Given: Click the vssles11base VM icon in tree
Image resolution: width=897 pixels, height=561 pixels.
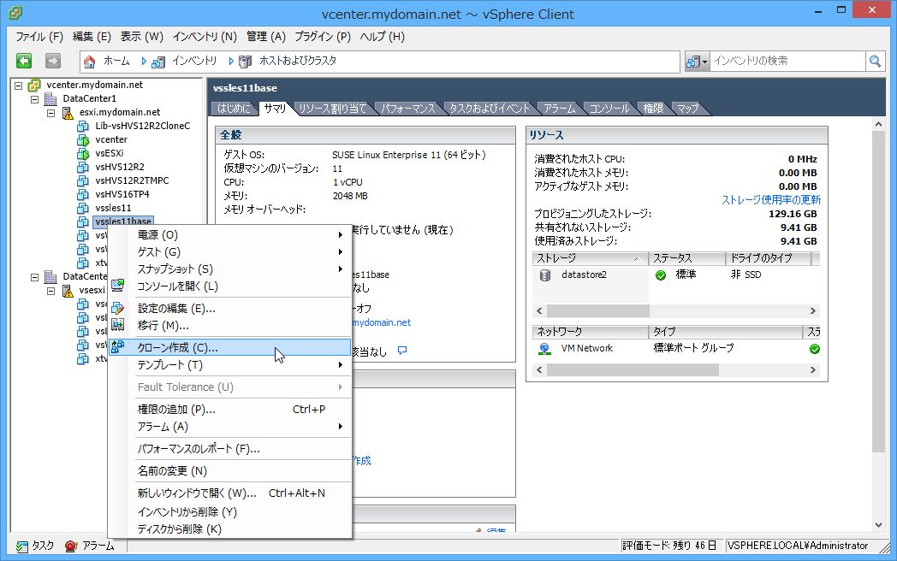Looking at the screenshot, I should coord(84,222).
